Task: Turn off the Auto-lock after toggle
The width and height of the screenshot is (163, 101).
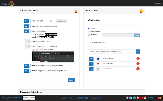Action: point(27,21)
